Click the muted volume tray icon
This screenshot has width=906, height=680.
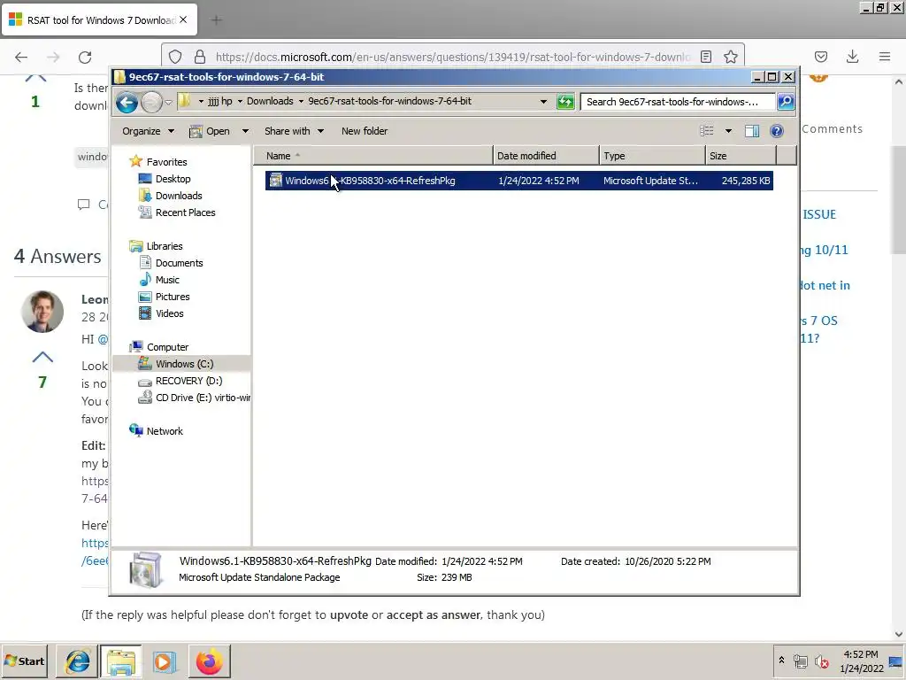pos(821,661)
